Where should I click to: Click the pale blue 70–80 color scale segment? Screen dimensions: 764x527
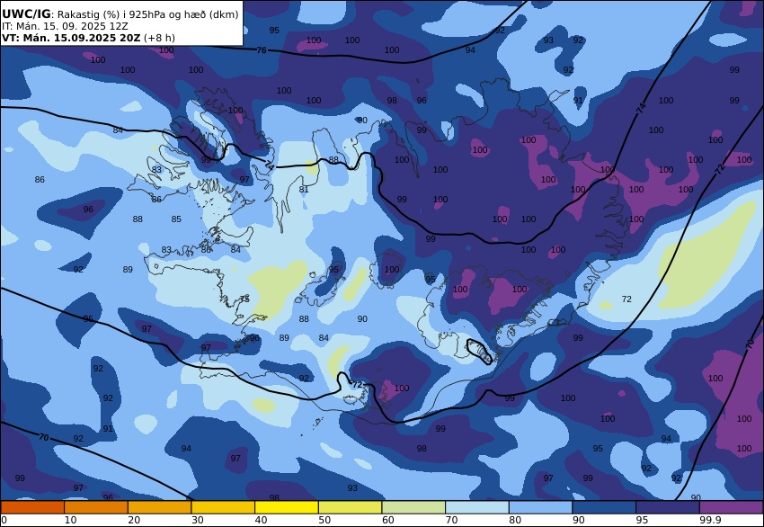pyautogui.click(x=477, y=507)
